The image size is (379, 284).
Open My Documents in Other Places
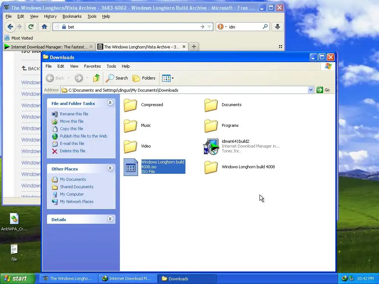(73, 179)
